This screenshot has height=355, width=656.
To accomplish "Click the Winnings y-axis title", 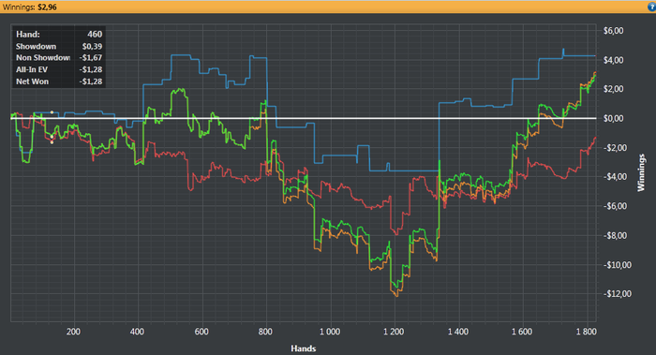I will tap(641, 172).
